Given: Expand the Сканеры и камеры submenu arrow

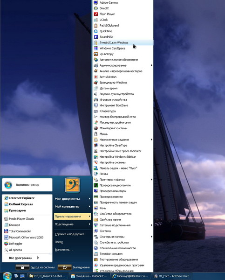Looking at the screenshot, I should tap(151, 237).
